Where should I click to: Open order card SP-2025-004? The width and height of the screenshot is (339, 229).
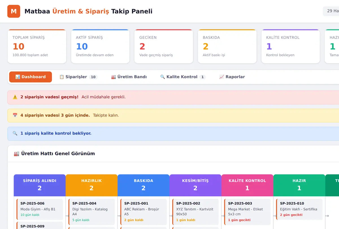click(92, 212)
